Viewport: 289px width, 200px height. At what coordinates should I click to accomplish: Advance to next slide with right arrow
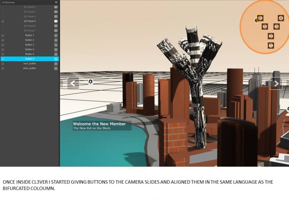[x=276, y=84]
